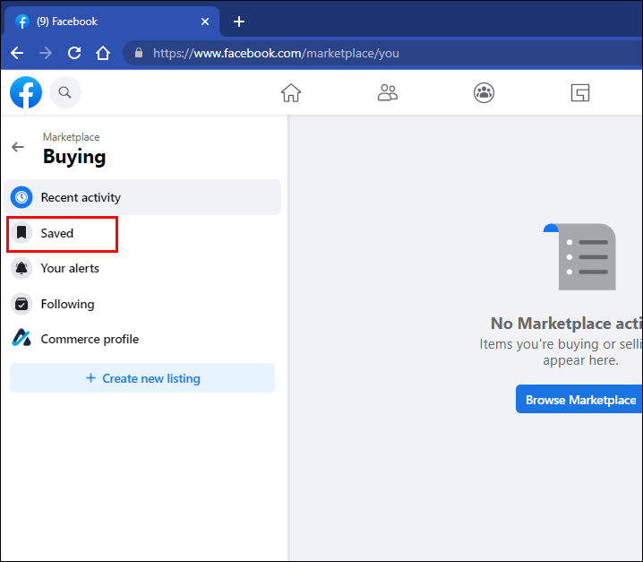Open a new browser tab
The height and width of the screenshot is (562, 643).
pos(239,22)
